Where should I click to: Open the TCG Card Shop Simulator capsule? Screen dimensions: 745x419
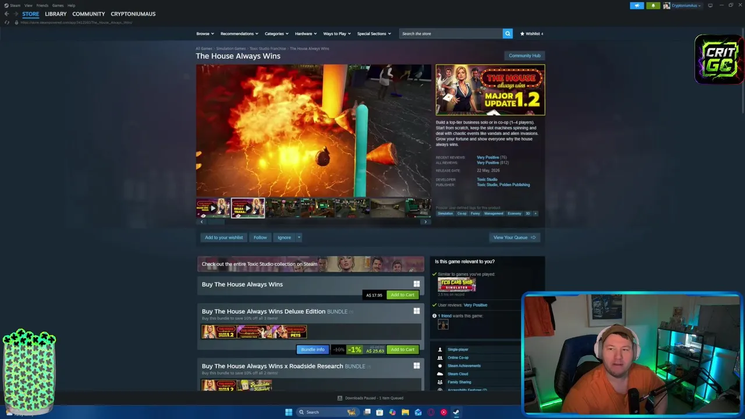pos(457,285)
